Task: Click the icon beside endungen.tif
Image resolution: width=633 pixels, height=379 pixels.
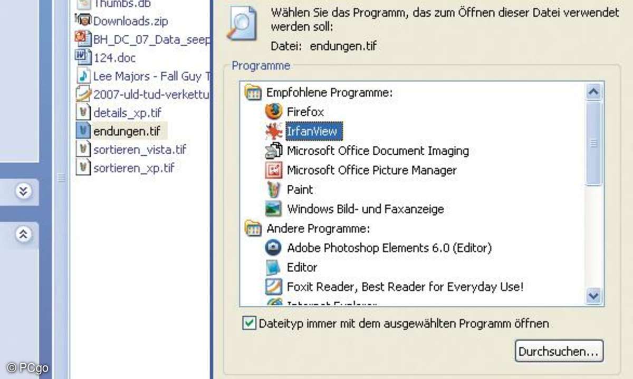Action: click(83, 131)
